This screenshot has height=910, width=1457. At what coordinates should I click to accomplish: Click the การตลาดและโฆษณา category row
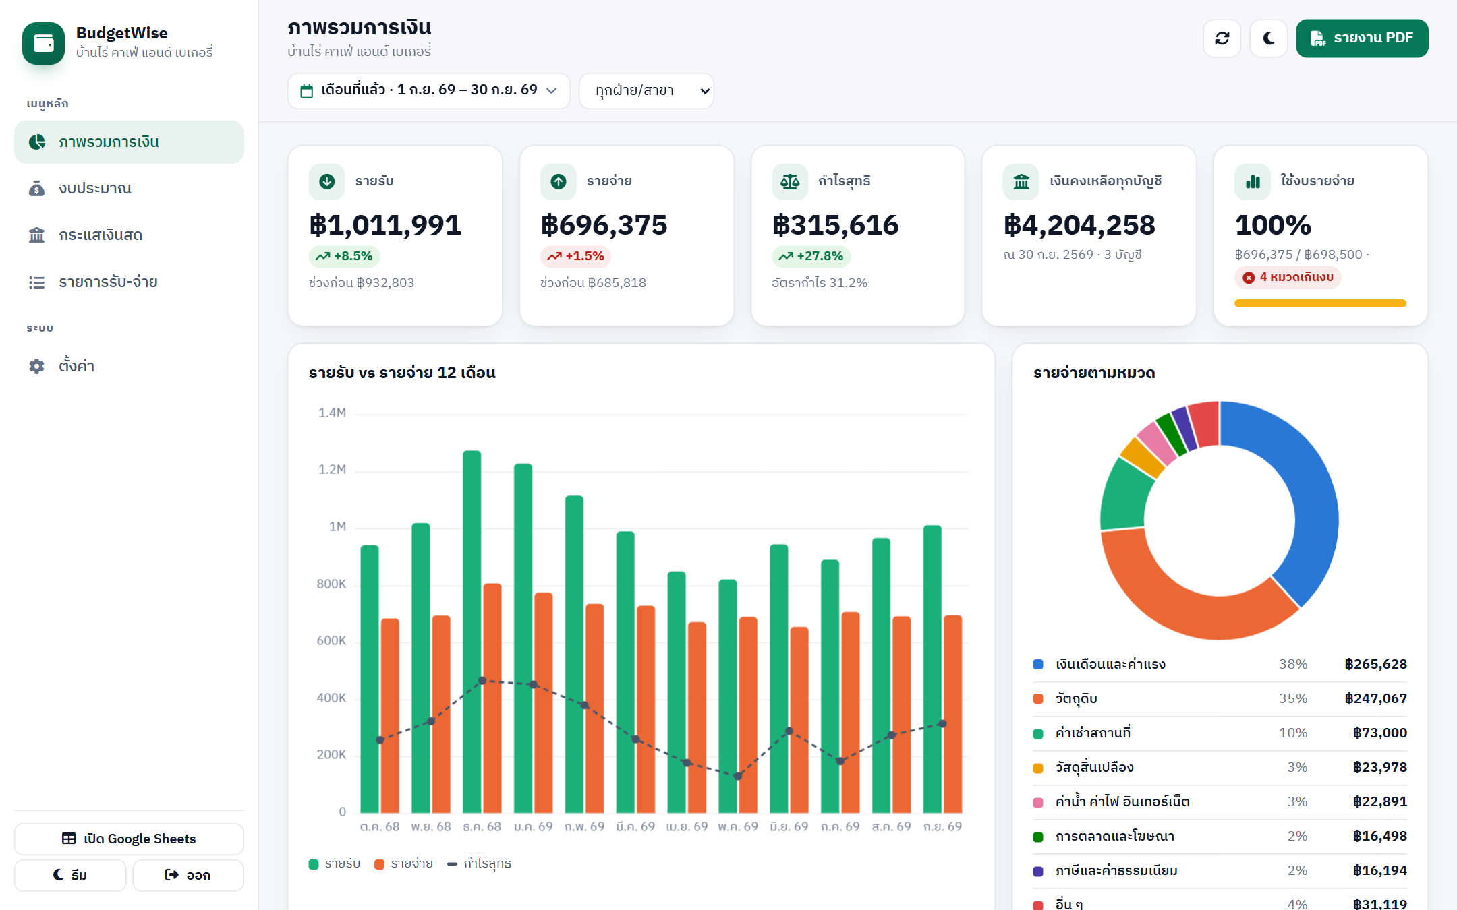(1220, 836)
